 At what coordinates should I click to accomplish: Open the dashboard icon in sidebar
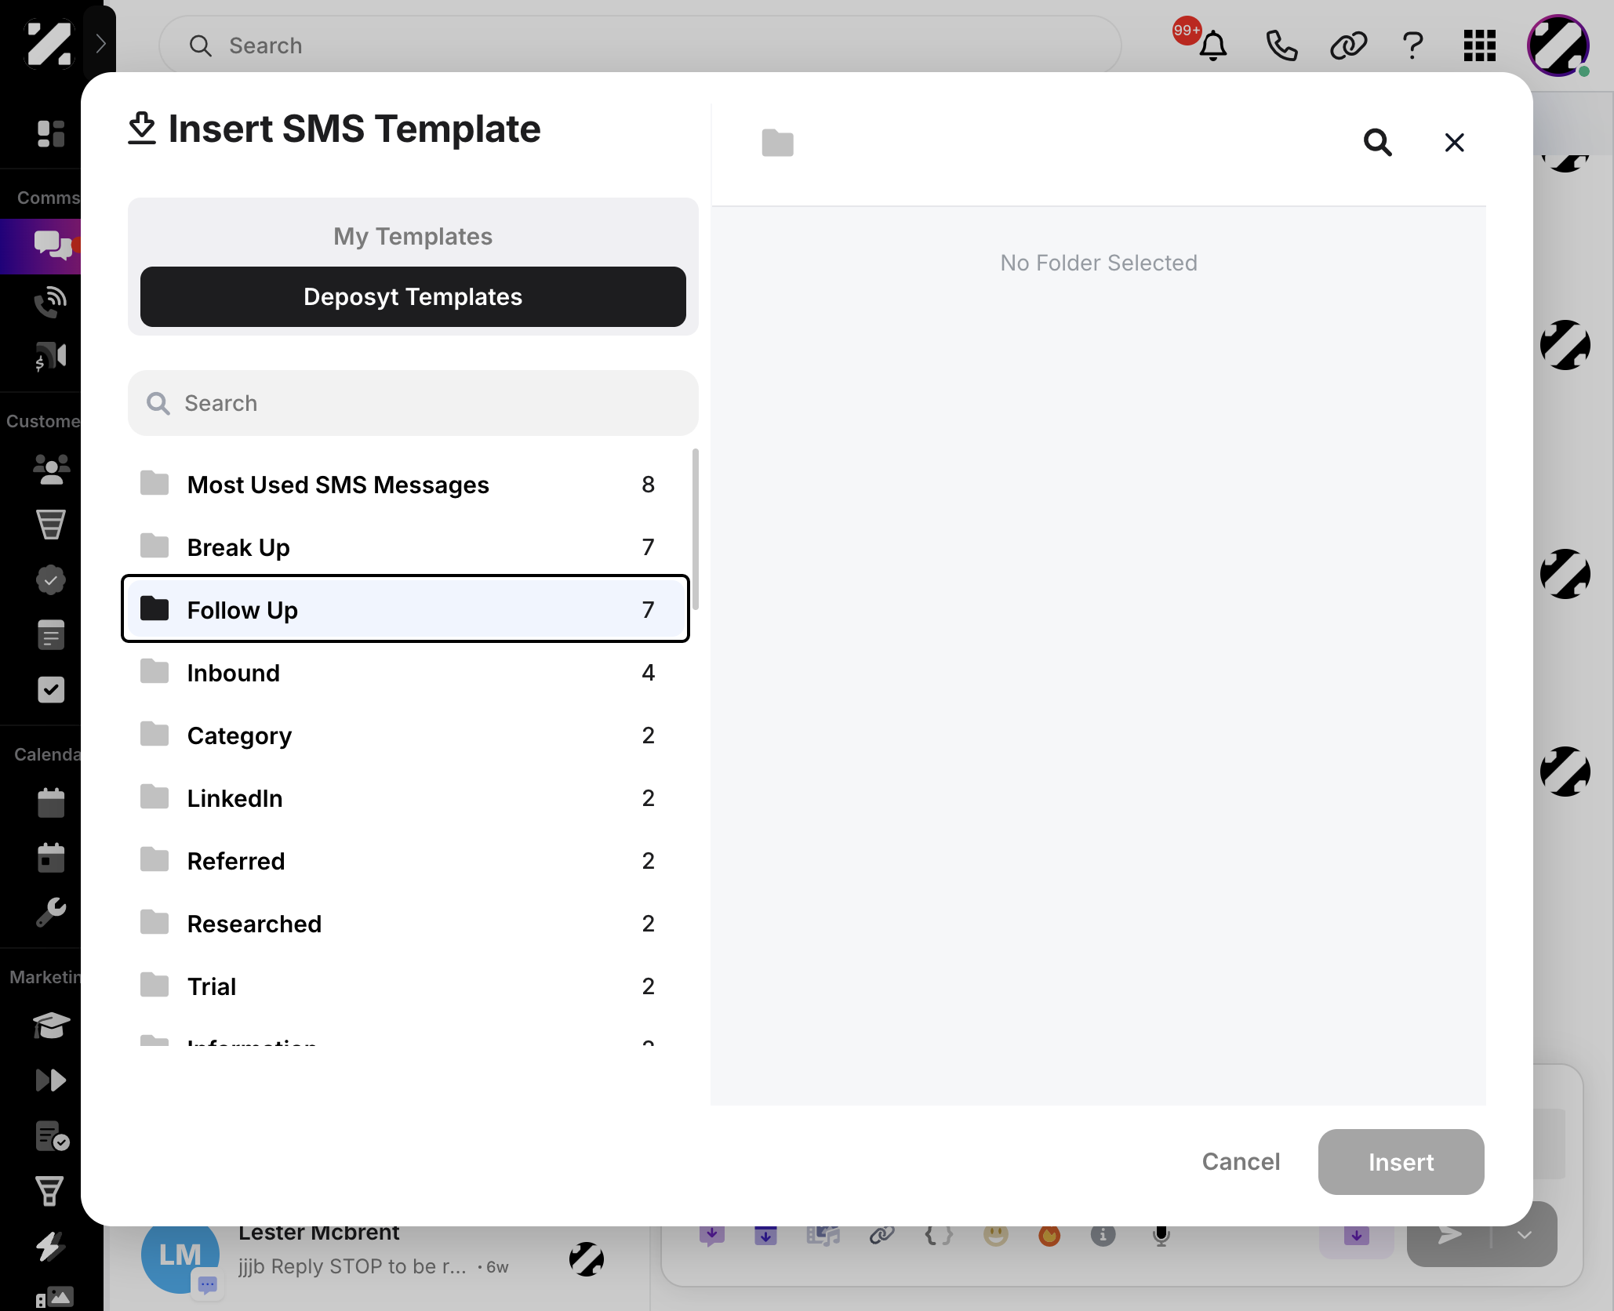(x=51, y=133)
